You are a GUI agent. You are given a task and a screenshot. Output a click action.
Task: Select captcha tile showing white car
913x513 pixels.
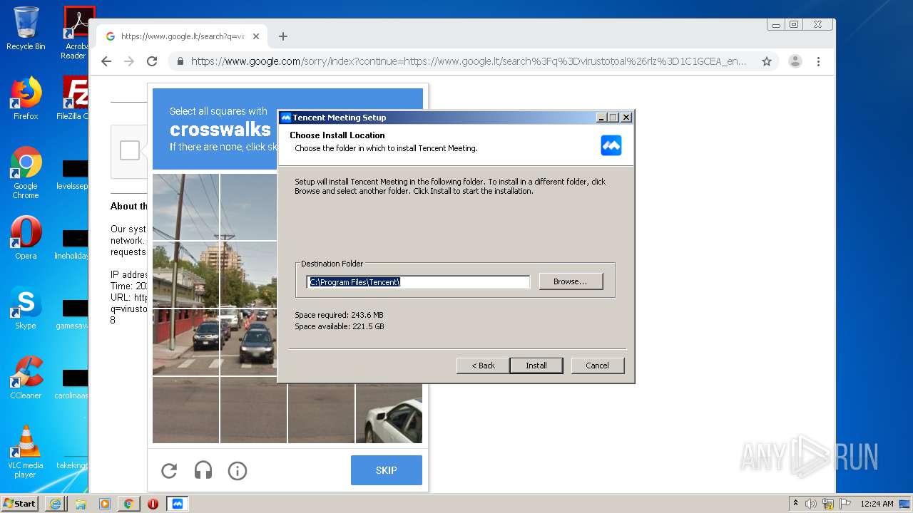(389, 410)
